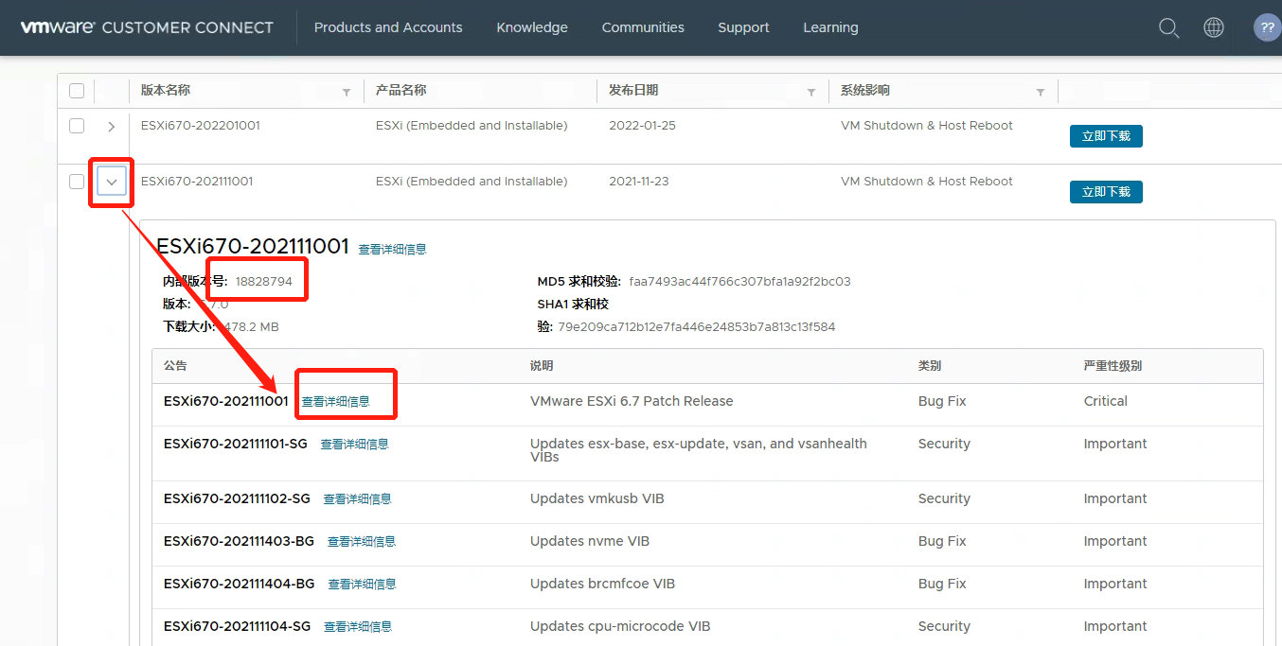Image resolution: width=1282 pixels, height=646 pixels.
Task: Click the VMware Customer Connect logo
Action: (147, 27)
